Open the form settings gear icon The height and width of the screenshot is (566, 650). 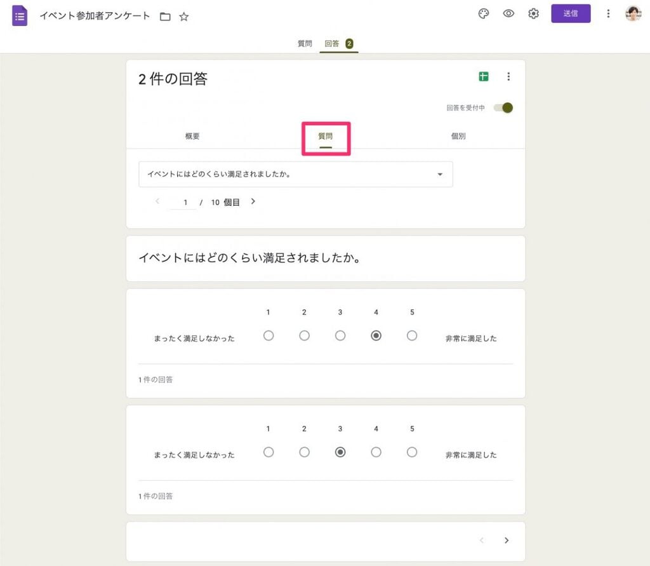(x=533, y=14)
